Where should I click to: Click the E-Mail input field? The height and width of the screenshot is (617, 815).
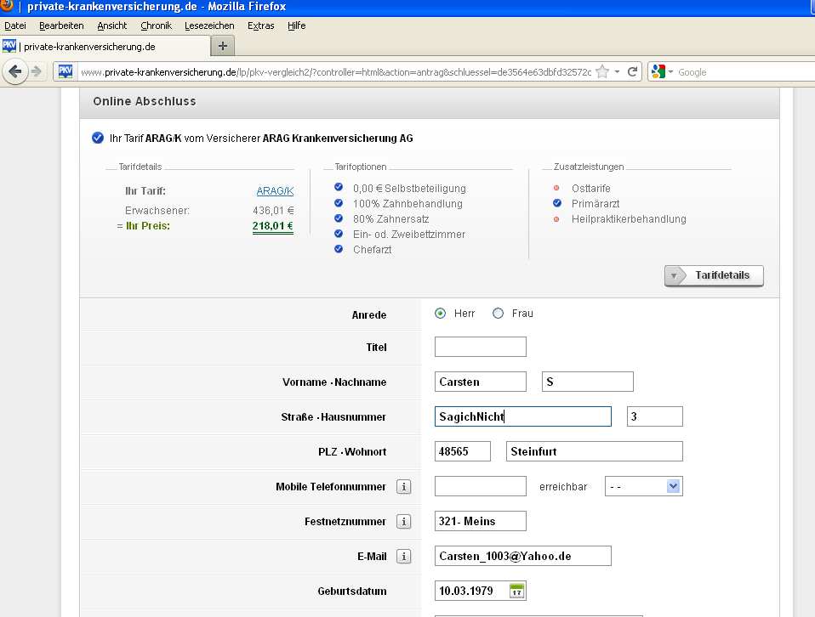pos(523,556)
